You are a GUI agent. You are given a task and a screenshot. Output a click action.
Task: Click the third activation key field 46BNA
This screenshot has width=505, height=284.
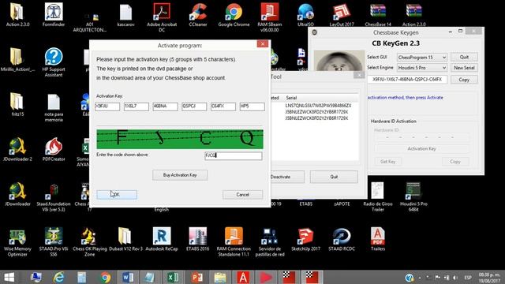(165, 106)
